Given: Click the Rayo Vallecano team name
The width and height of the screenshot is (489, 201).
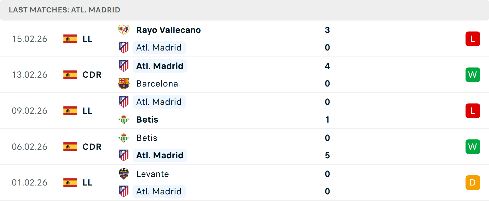Looking at the screenshot, I should [168, 30].
